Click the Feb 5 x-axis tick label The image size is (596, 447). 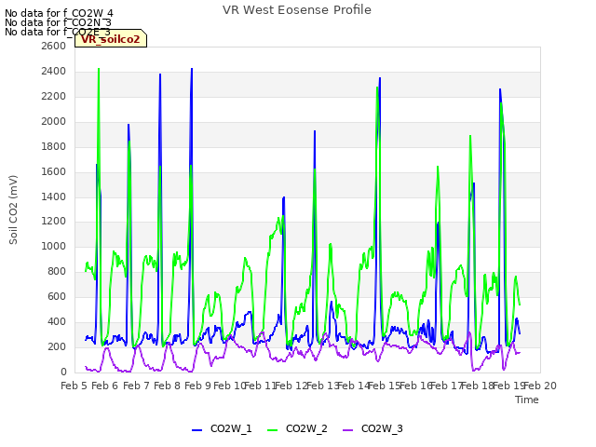[x=74, y=386]
